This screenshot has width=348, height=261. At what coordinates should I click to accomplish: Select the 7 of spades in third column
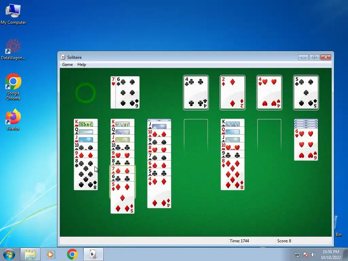tap(159, 156)
